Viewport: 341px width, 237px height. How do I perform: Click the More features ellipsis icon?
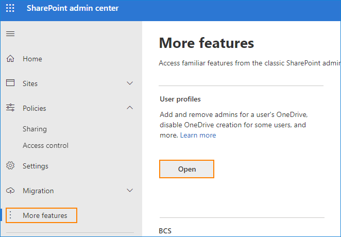pyautogui.click(x=10, y=215)
